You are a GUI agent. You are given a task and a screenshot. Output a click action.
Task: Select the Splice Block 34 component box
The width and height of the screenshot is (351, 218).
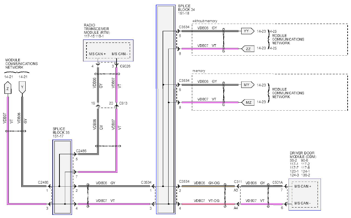point(166,109)
